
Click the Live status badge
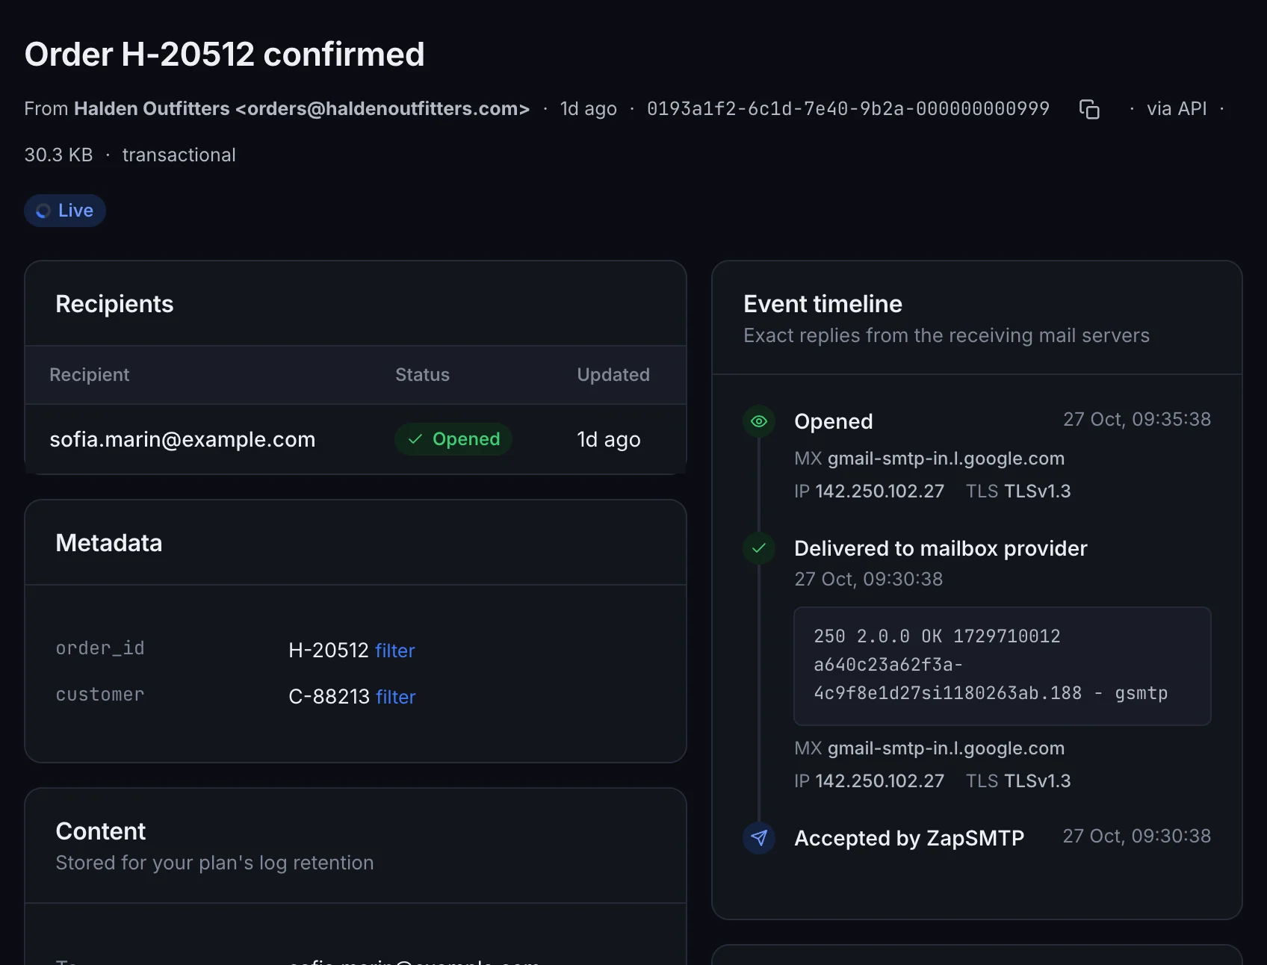click(65, 211)
